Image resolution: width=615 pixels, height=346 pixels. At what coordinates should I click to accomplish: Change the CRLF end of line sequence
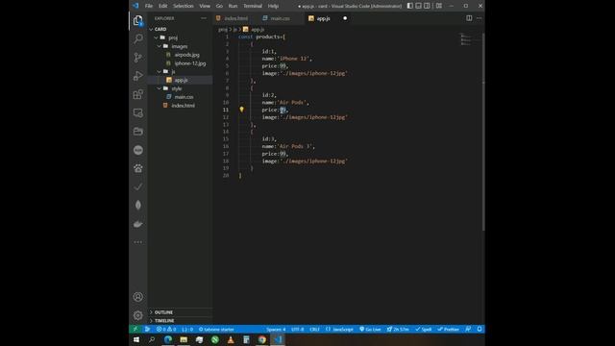[315, 329]
